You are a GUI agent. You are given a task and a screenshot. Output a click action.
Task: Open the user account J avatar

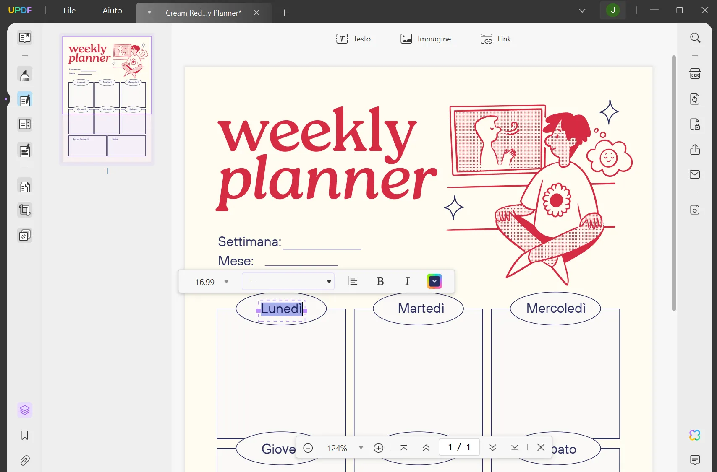tap(613, 10)
